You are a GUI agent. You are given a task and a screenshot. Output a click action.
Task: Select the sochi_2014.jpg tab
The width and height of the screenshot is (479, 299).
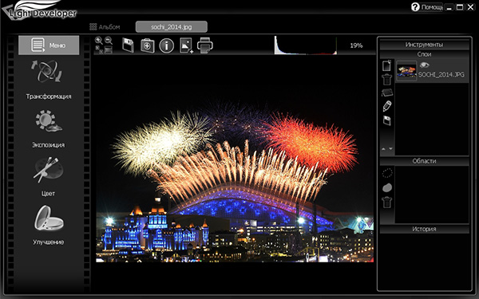pos(172,27)
